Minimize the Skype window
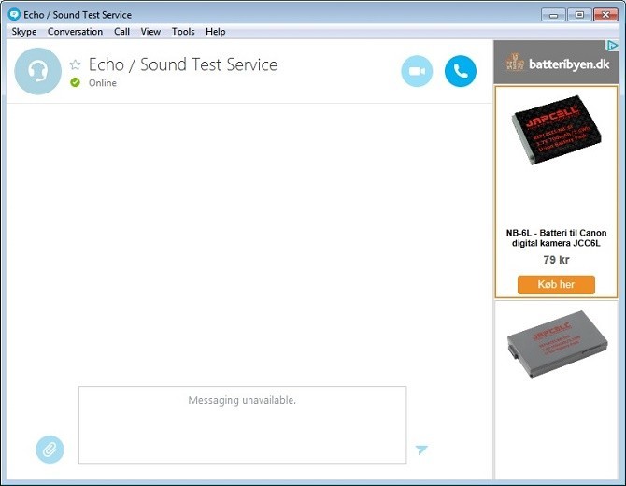This screenshot has height=486, width=626. pyautogui.click(x=553, y=15)
